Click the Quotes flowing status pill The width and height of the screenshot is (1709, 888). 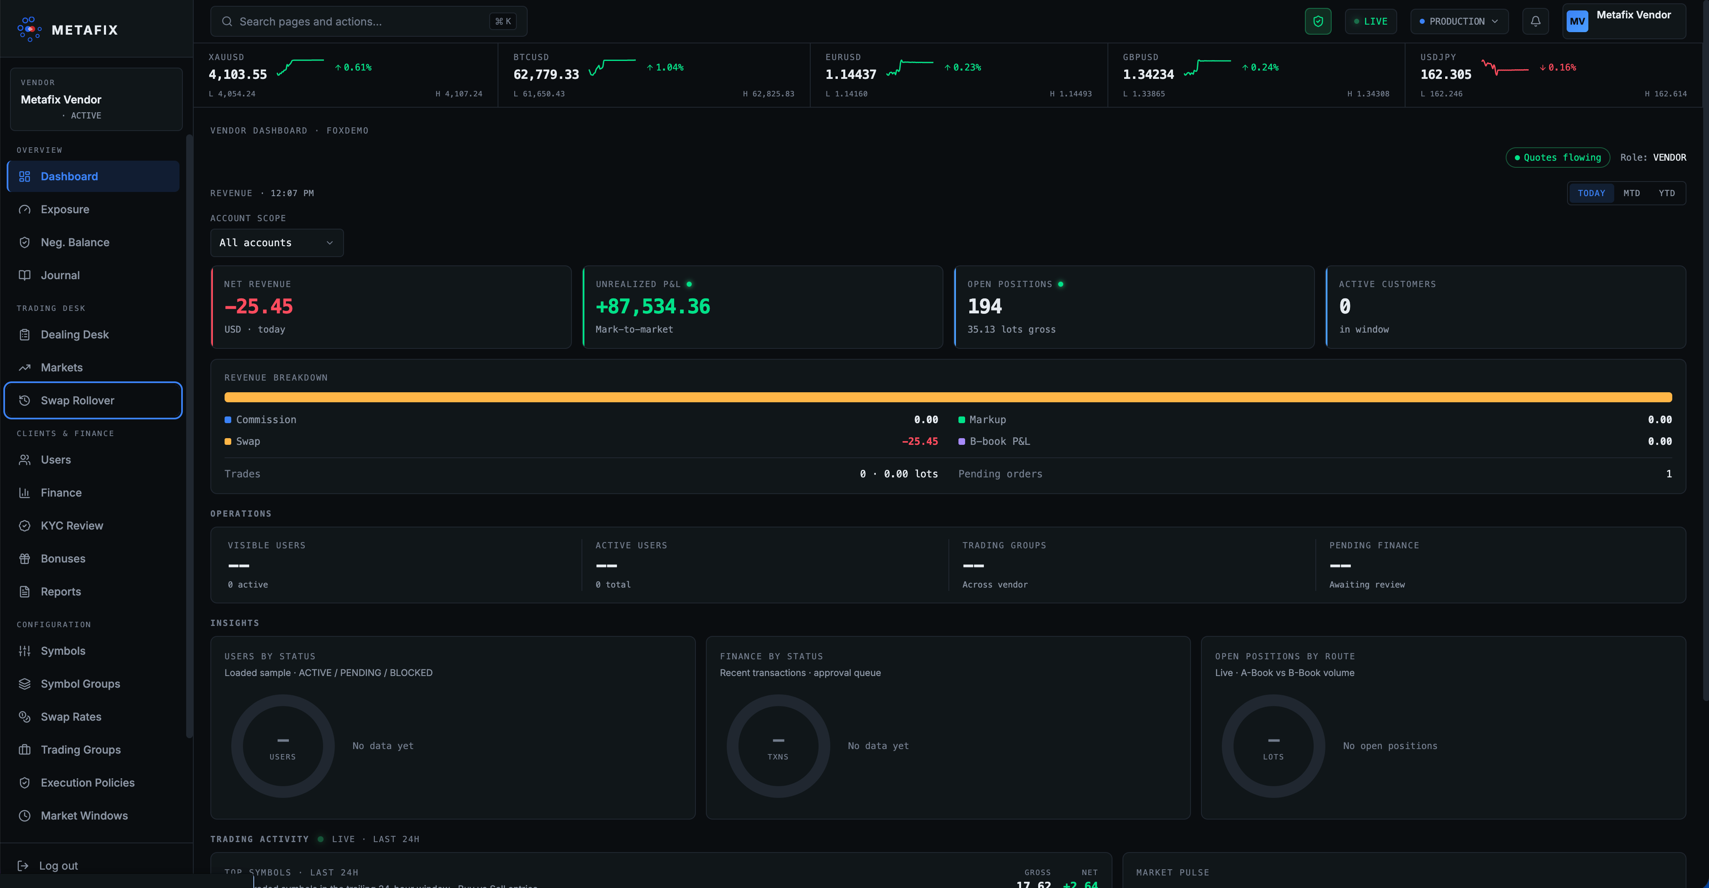[1557, 157]
